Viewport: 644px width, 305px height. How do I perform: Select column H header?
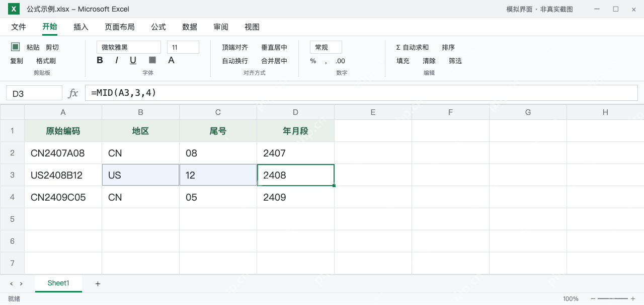[x=605, y=112]
